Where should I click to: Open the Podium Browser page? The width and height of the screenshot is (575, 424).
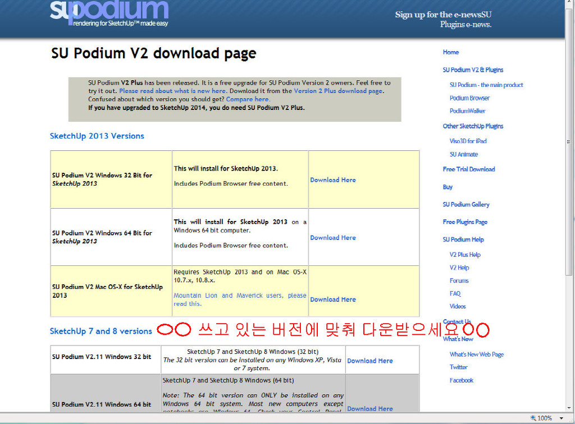pyautogui.click(x=469, y=98)
